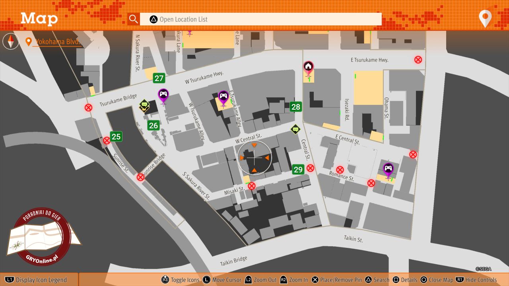Click the W Tsurukame Hwy. street label
This screenshot has width=509, height=286.
[204, 77]
